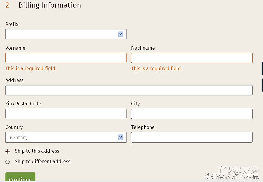This screenshot has width=263, height=182.
Task: Click the Telephone input field
Action: [192, 138]
